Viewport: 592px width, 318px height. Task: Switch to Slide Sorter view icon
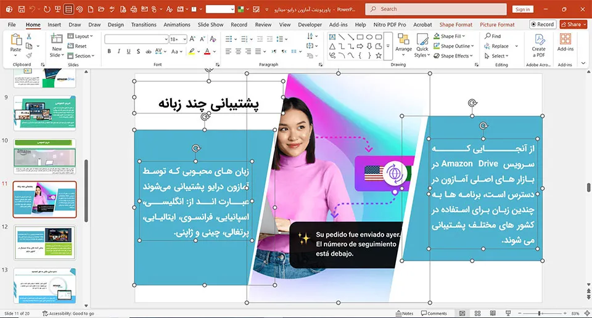pyautogui.click(x=477, y=314)
